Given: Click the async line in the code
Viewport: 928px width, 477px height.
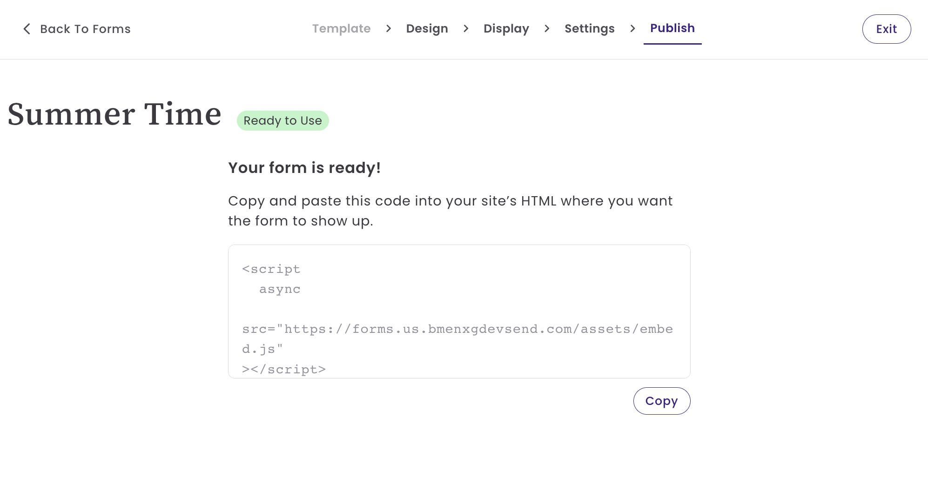Looking at the screenshot, I should point(280,289).
